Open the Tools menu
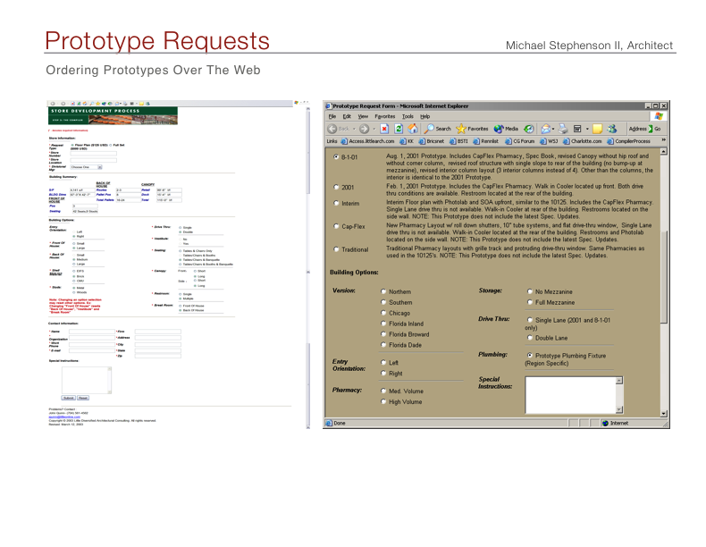The width and height of the screenshot is (706, 547). [408, 116]
